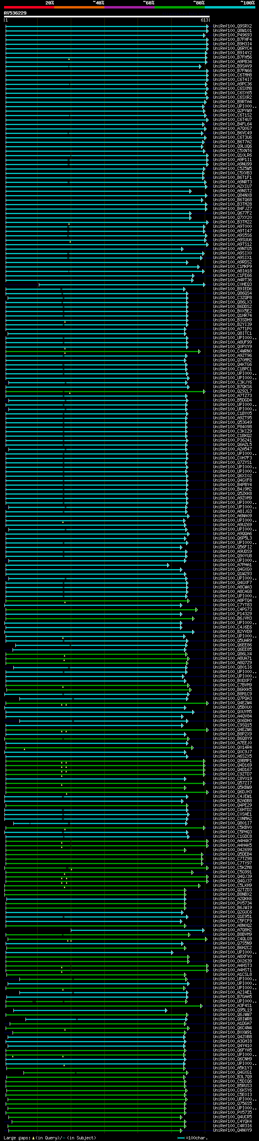Open the UniRef100_C6SY65 entry

click(232, 93)
